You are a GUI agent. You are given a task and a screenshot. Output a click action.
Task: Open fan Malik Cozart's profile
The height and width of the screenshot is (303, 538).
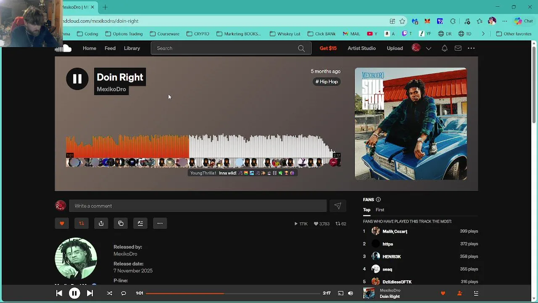tap(395, 231)
